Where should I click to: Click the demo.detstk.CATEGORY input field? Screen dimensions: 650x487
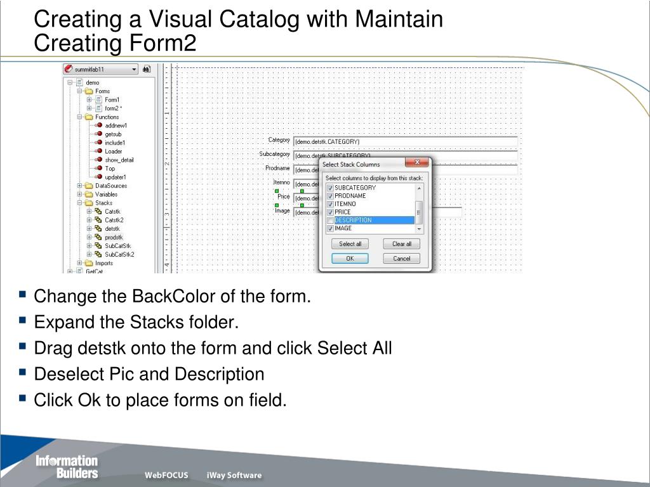point(406,141)
